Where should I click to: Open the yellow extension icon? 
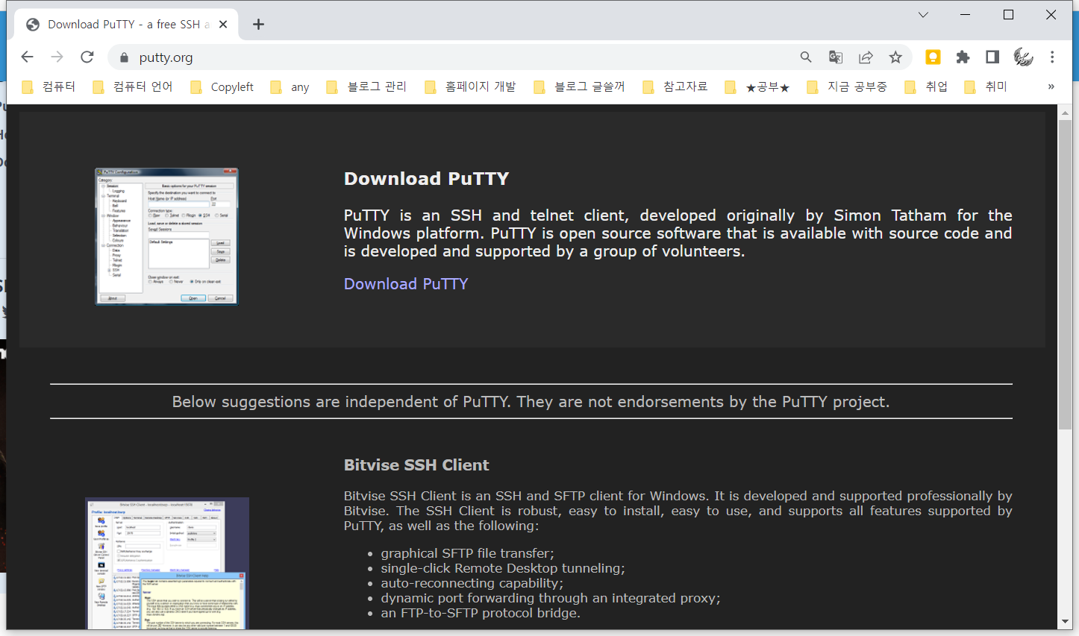(x=933, y=57)
